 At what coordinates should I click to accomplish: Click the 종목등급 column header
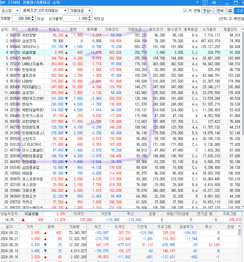click(191, 30)
